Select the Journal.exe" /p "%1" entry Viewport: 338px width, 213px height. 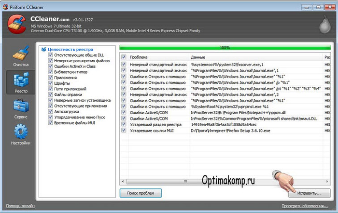[240, 82]
